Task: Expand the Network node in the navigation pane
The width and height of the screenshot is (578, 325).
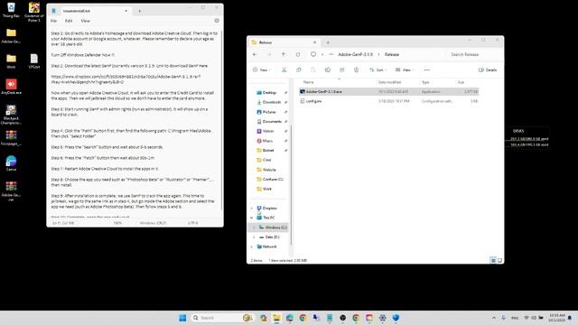Action: (252, 246)
